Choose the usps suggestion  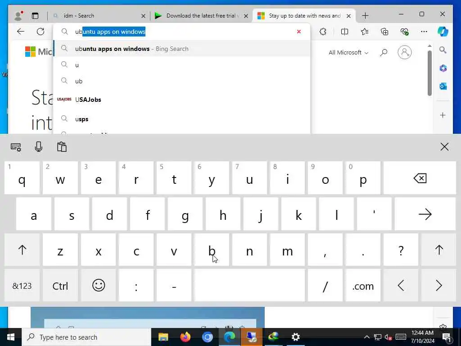(x=182, y=119)
